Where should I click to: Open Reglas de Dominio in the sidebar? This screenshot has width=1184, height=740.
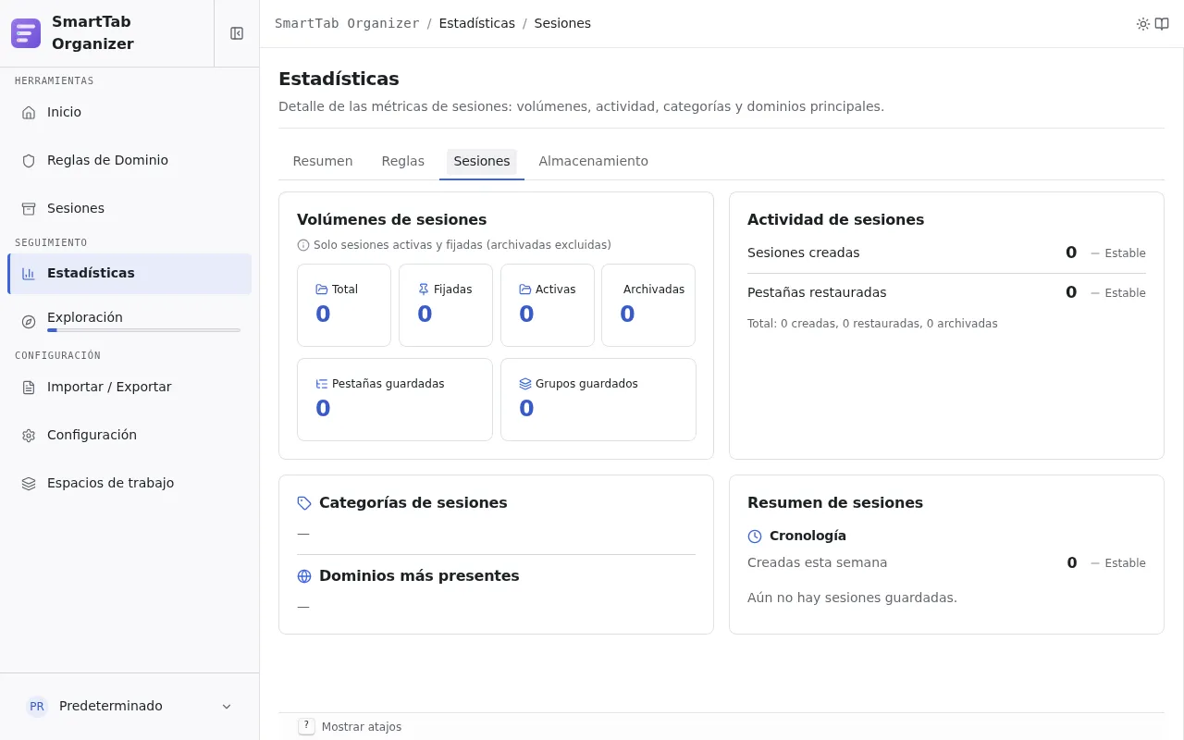click(x=129, y=160)
